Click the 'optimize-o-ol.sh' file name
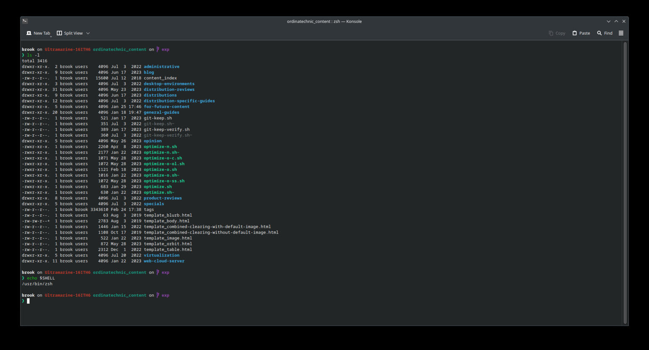Screen dimensions: 649x350 [164, 164]
